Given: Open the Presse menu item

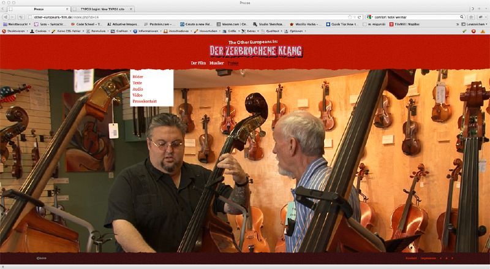Looking at the screenshot, I should (233, 63).
